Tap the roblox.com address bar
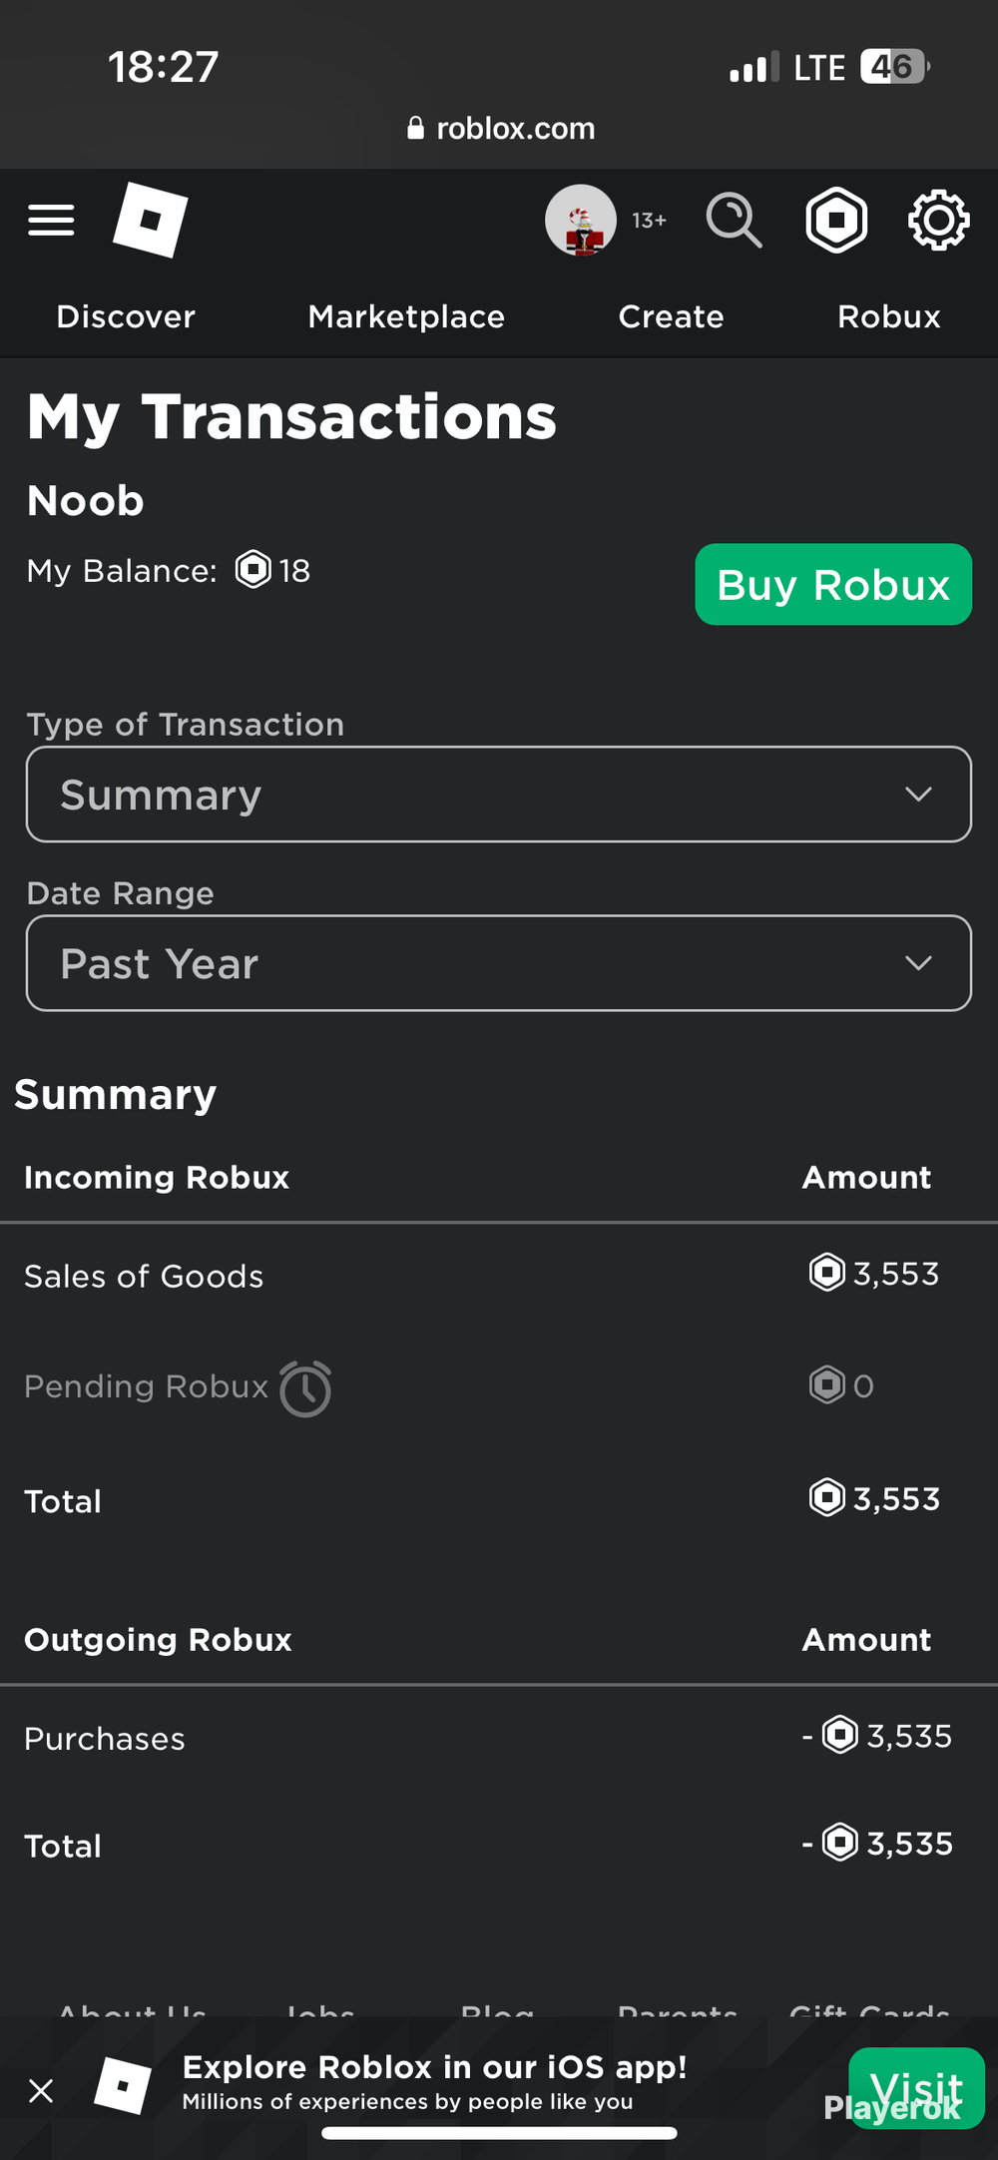This screenshot has height=2160, width=998. click(x=501, y=128)
